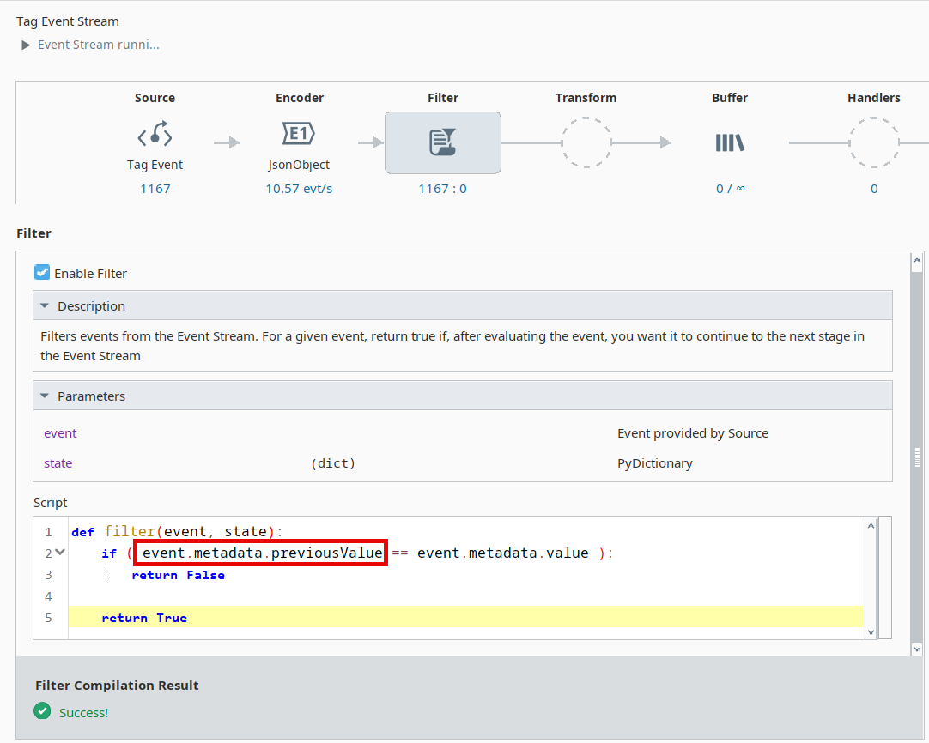Click the Buffer count 0 / ∞
Viewport: 929px width, 743px height.
pos(730,189)
